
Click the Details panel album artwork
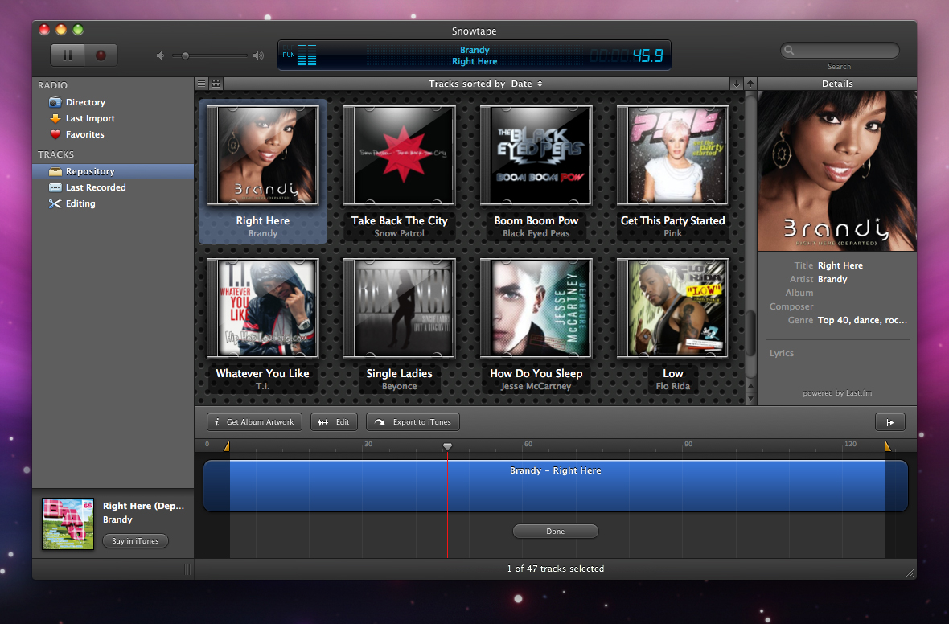coord(837,170)
